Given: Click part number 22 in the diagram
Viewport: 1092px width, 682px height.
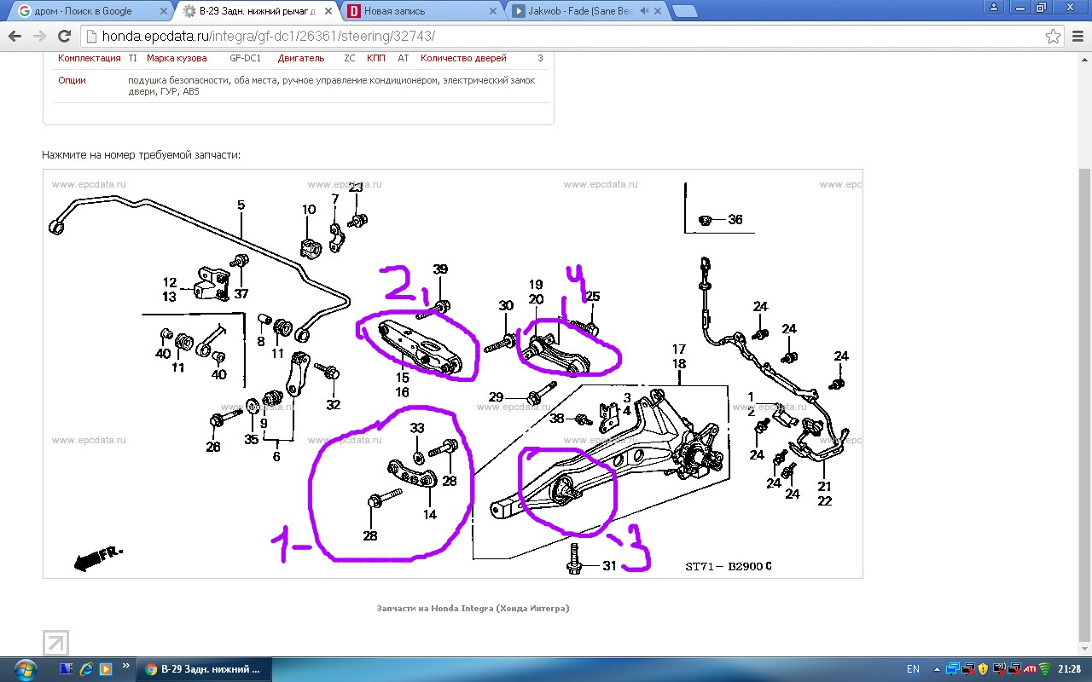Looking at the screenshot, I should pos(824,501).
